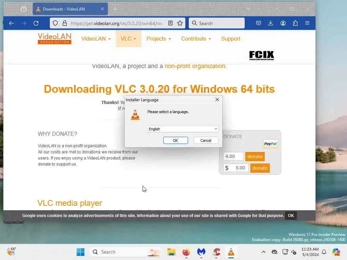Open the Contribute dropdown menu

pos(196,39)
